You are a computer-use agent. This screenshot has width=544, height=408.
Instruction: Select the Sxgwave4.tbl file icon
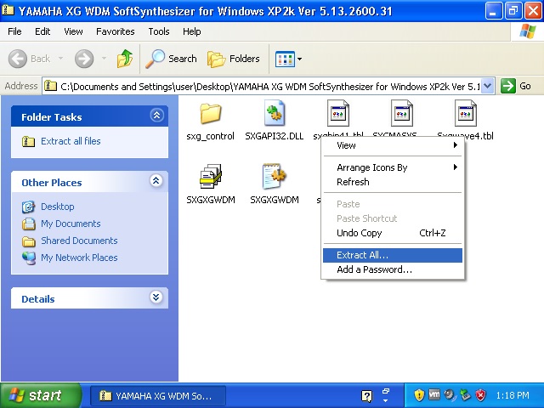[465, 114]
